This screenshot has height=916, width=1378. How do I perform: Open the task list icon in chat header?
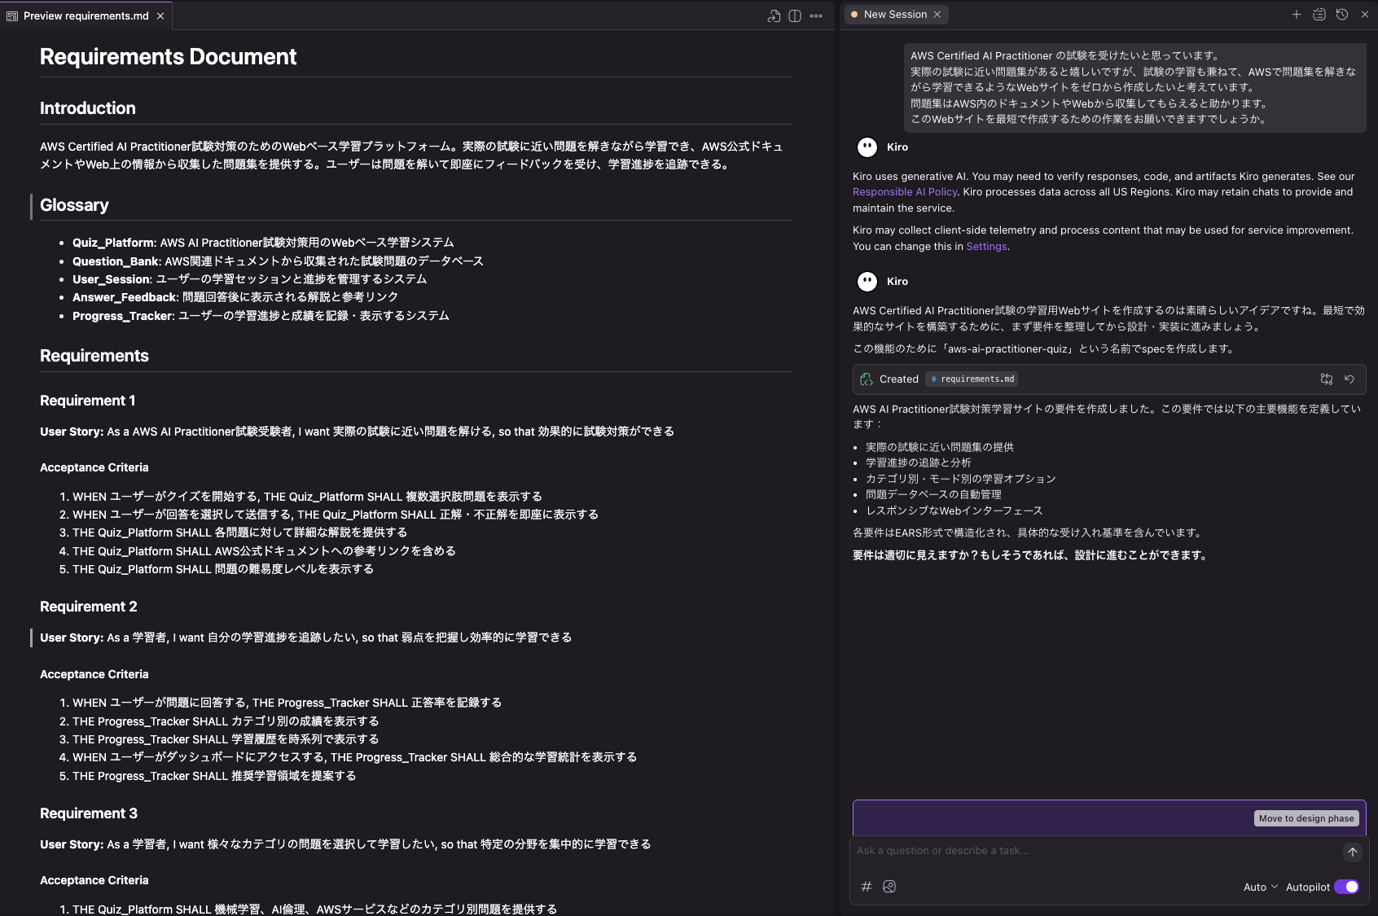pos(1319,15)
